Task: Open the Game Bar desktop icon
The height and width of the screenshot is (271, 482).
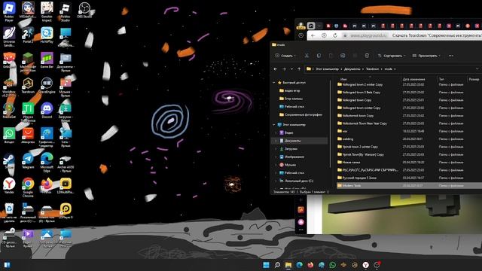Action: click(x=47, y=60)
